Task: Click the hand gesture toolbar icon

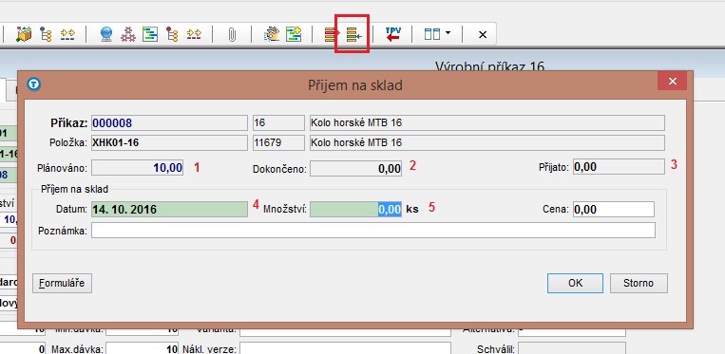Action: [272, 34]
